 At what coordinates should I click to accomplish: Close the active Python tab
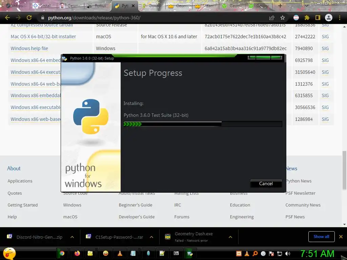(x=133, y=6)
